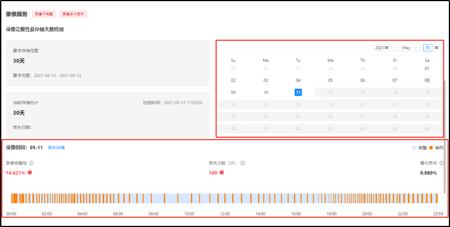The image size is (450, 227).
Task: Click light blue 完整 legend dot
Action: click(414, 148)
